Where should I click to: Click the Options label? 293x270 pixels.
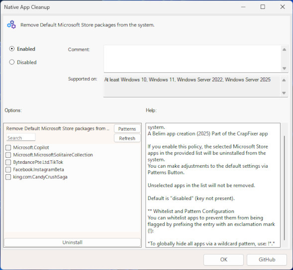point(13,110)
